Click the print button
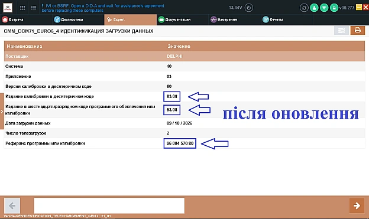The height and width of the screenshot is (219, 369). pos(357,30)
